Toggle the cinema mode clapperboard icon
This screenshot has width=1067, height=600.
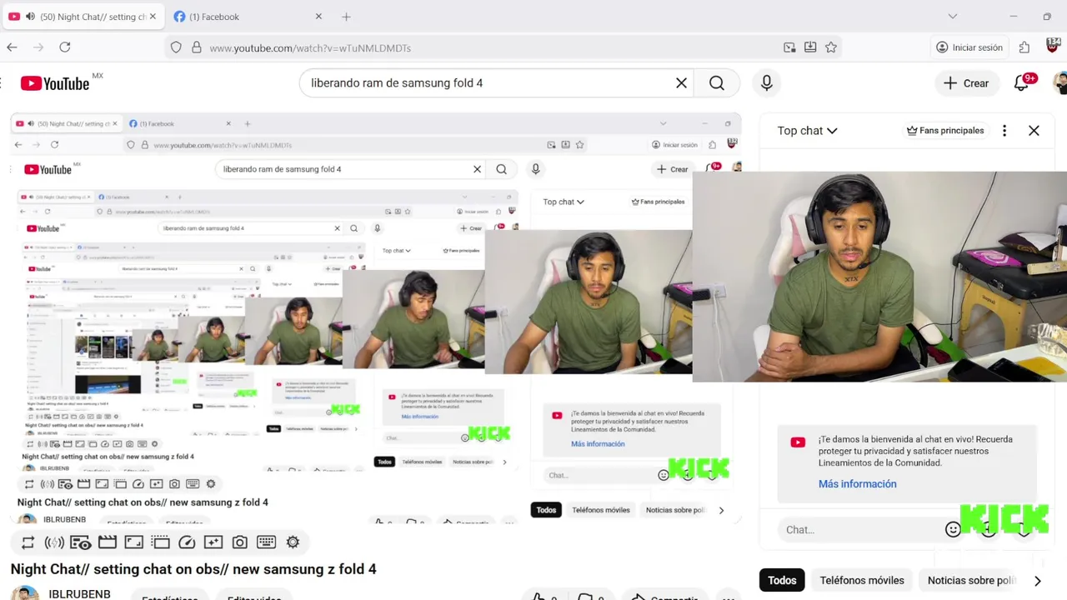coord(108,542)
